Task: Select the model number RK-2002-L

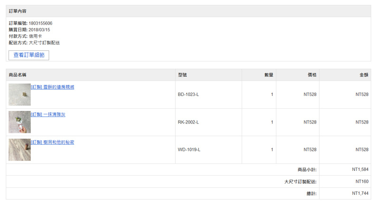Action: [x=188, y=122]
